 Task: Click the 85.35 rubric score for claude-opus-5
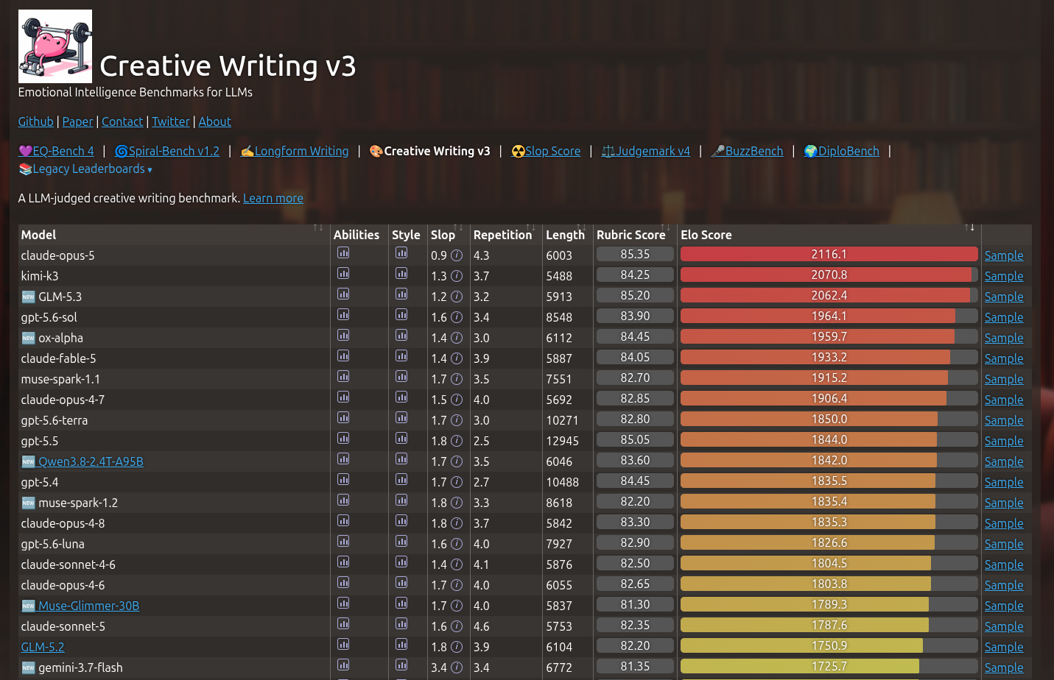635,254
